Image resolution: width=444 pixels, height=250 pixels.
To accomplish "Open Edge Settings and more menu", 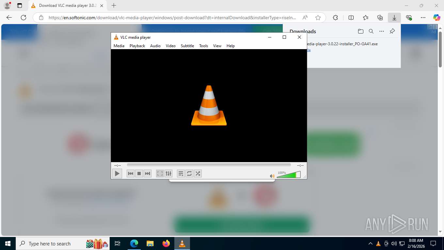I will [x=423, y=18].
